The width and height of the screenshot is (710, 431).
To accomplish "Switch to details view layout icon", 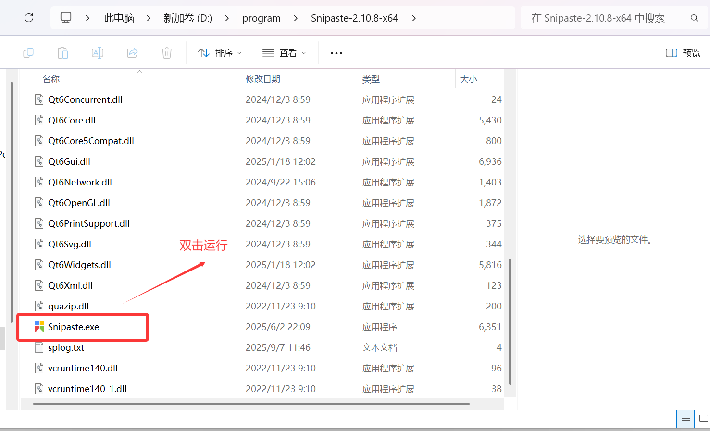I will tap(685, 419).
